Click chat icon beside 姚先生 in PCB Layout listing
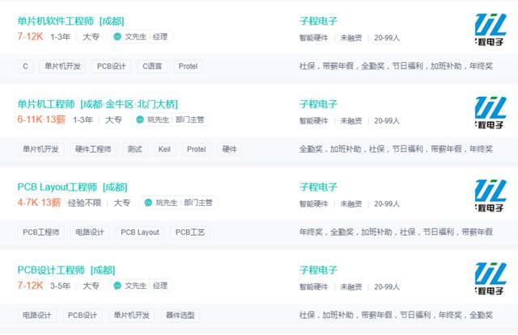The height and width of the screenshot is (335, 518). 148,203
